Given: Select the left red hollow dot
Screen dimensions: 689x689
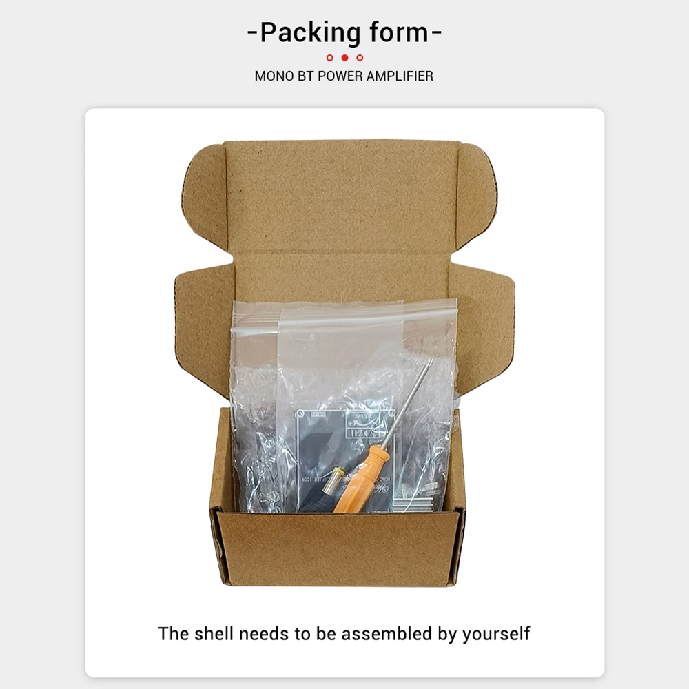Looking at the screenshot, I should click(x=329, y=58).
